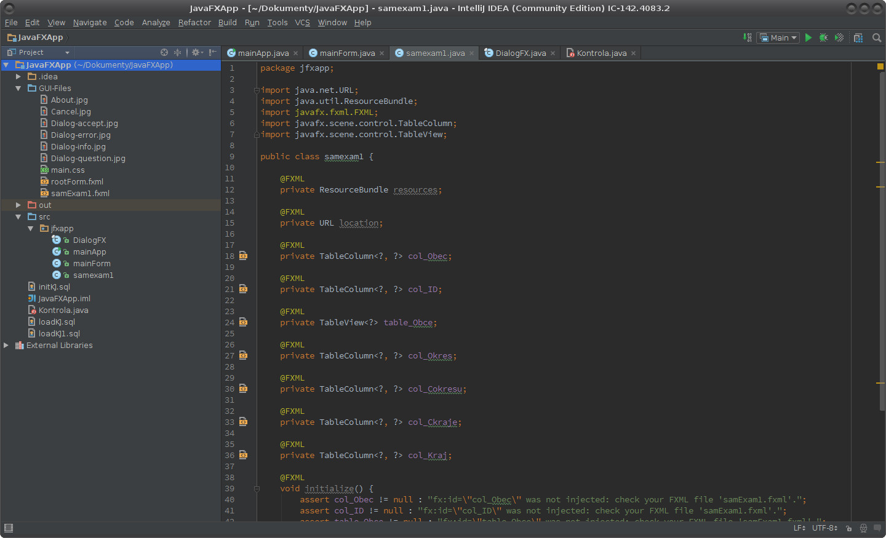Image resolution: width=886 pixels, height=538 pixels.
Task: Open the LF line separator selector
Action: (x=799, y=528)
